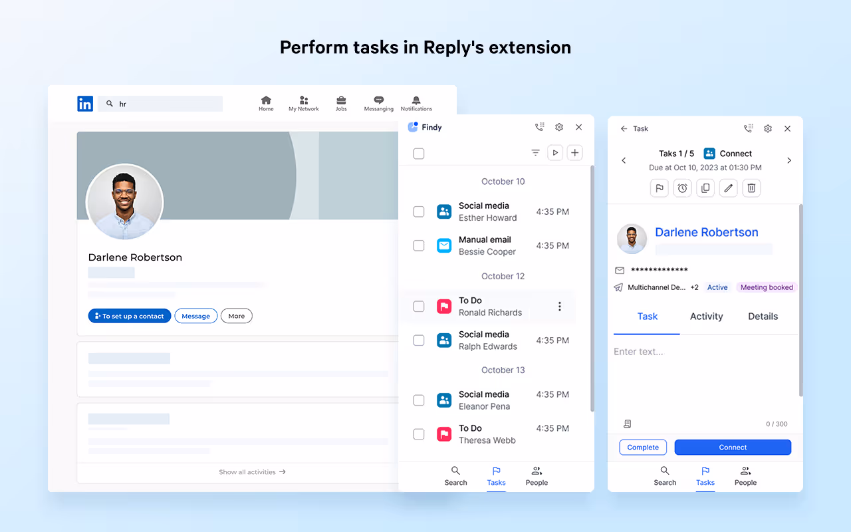Click the dialer phone icon in Findy panel

pos(540,127)
